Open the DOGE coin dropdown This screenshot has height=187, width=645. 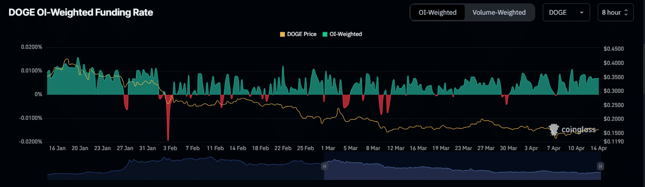pos(566,12)
